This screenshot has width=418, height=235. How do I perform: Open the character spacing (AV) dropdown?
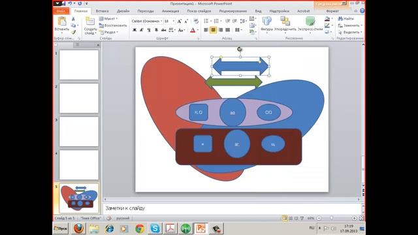tap(172, 30)
